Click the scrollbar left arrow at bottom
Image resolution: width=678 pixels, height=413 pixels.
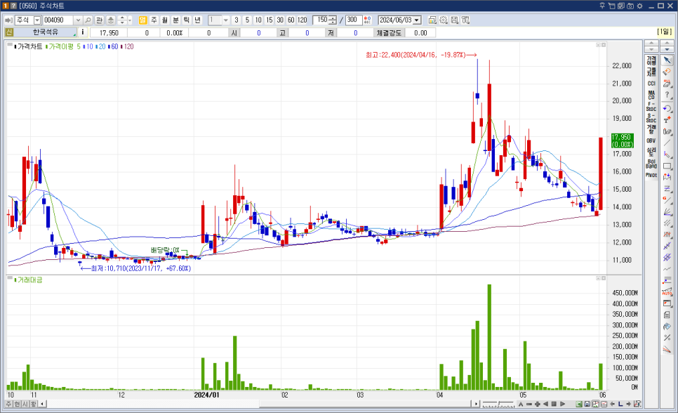pyautogui.click(x=42, y=404)
